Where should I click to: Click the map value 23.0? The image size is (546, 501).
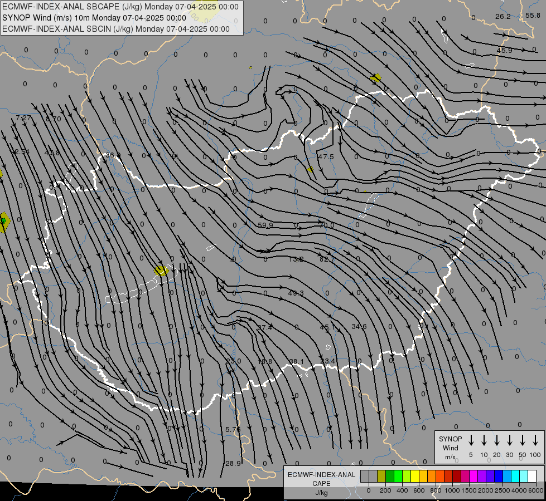coord(233,361)
